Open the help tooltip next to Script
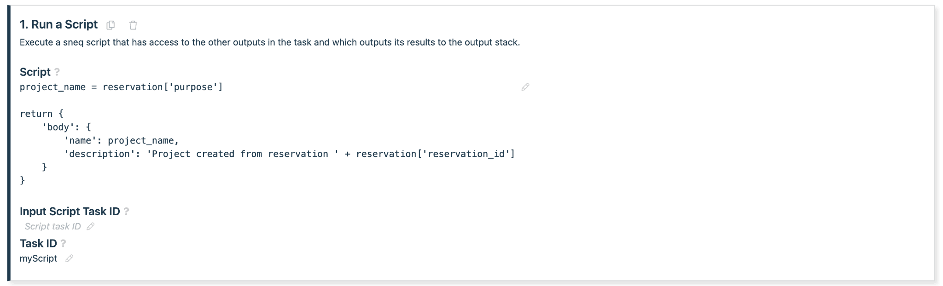943x286 pixels. (x=57, y=72)
